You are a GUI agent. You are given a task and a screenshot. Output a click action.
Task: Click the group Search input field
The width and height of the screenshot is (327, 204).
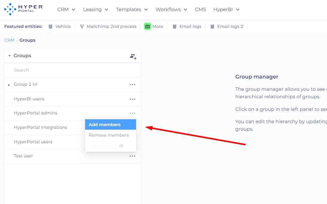[73, 70]
